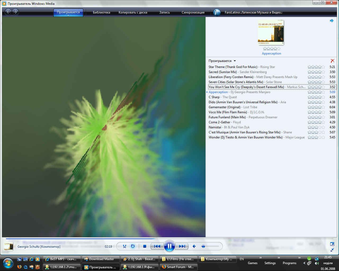The image size is (339, 271).
Task: Click the seek progress bar
Action: 169,239
